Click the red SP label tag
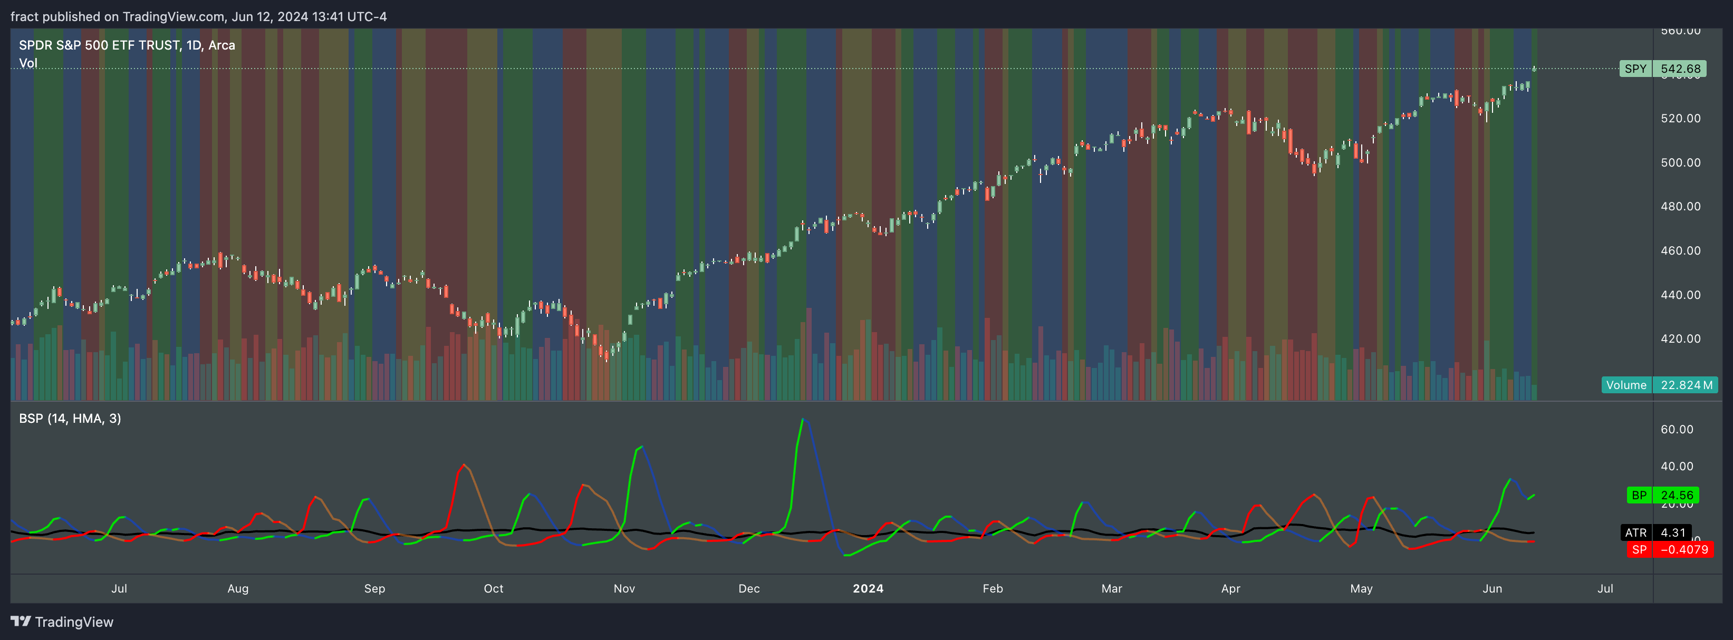The width and height of the screenshot is (1733, 640). (x=1639, y=549)
